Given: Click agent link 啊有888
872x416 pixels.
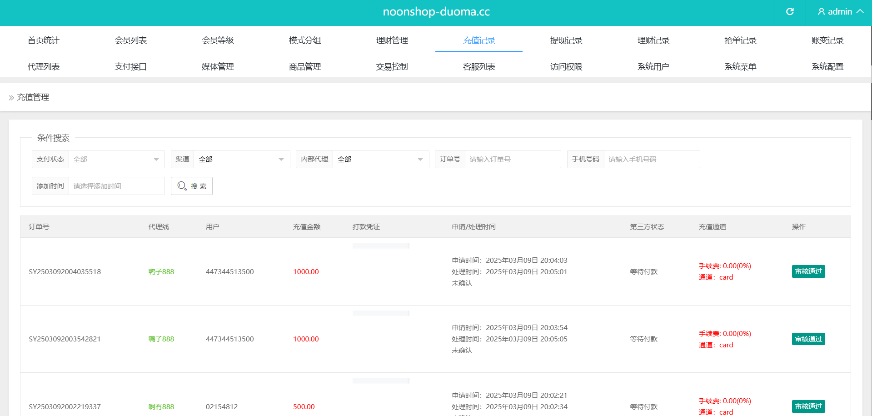Looking at the screenshot, I should (x=161, y=406).
